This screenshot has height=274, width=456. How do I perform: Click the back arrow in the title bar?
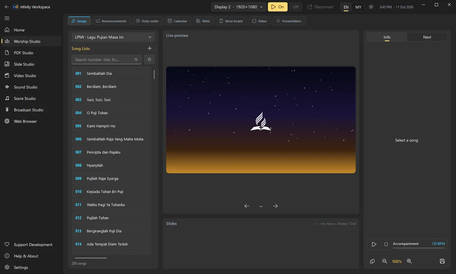[x=7, y=7]
